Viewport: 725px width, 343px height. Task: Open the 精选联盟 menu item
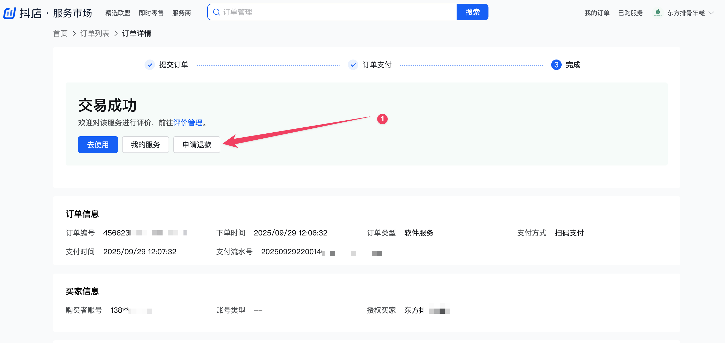118,13
